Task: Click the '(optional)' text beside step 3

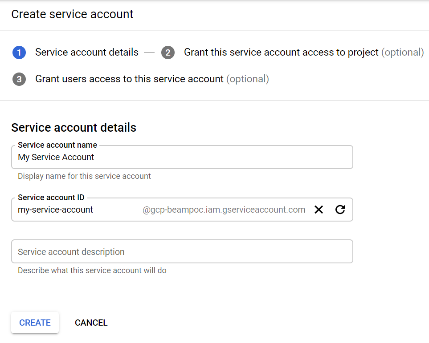Action: pyautogui.click(x=248, y=79)
